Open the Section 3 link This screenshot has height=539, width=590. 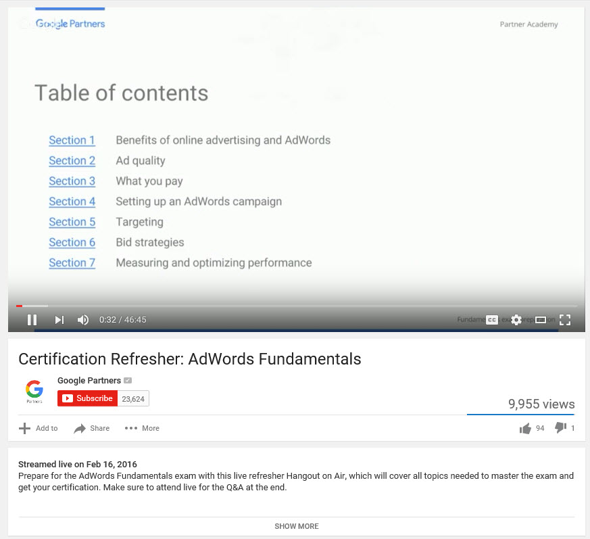coord(72,181)
